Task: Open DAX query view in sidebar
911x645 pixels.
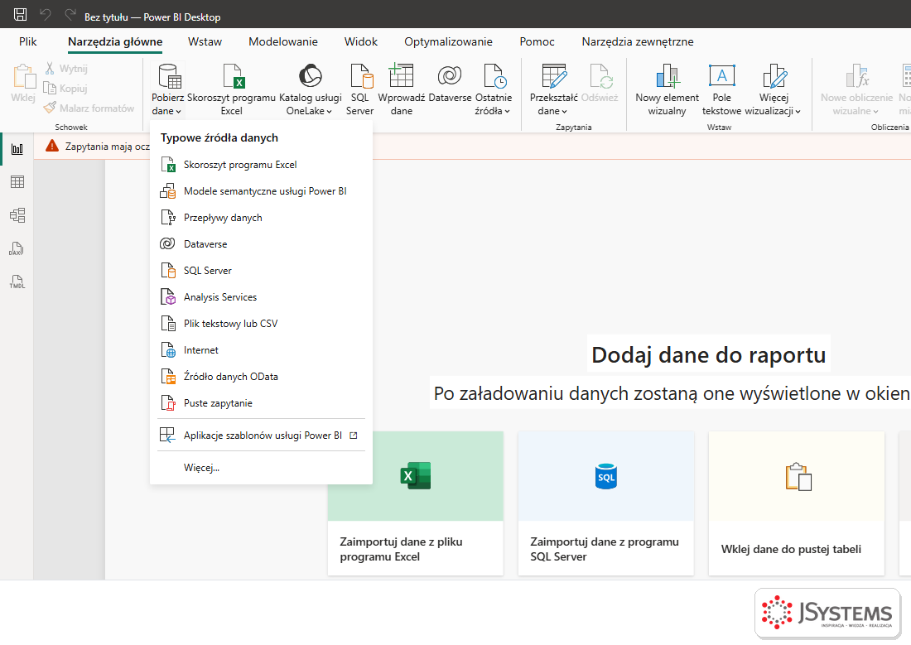Action: pos(17,249)
